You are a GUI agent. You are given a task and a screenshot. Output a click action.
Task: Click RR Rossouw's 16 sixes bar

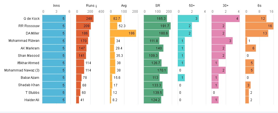(x=259, y=26)
